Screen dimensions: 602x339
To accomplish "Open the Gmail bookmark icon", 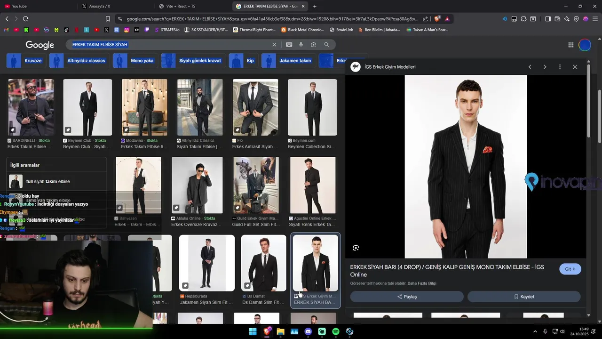I will pyautogui.click(x=6, y=30).
